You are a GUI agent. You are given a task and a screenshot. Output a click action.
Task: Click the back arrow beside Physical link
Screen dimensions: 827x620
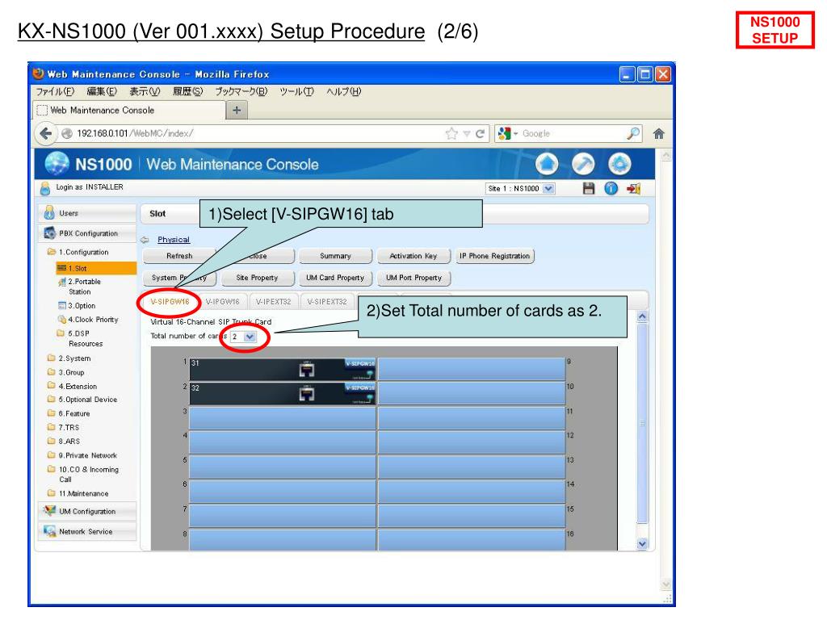[x=145, y=240]
